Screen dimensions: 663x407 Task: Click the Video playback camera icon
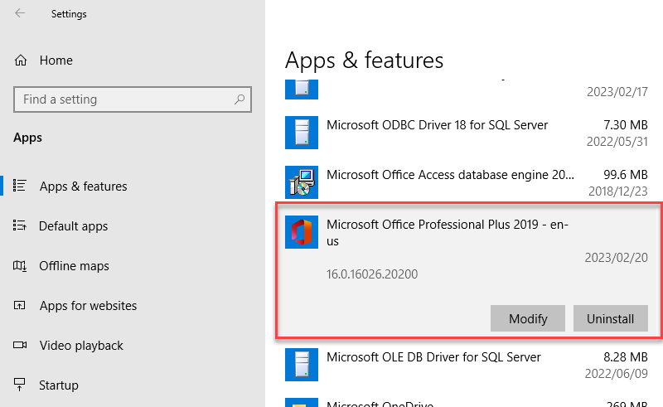click(x=19, y=345)
